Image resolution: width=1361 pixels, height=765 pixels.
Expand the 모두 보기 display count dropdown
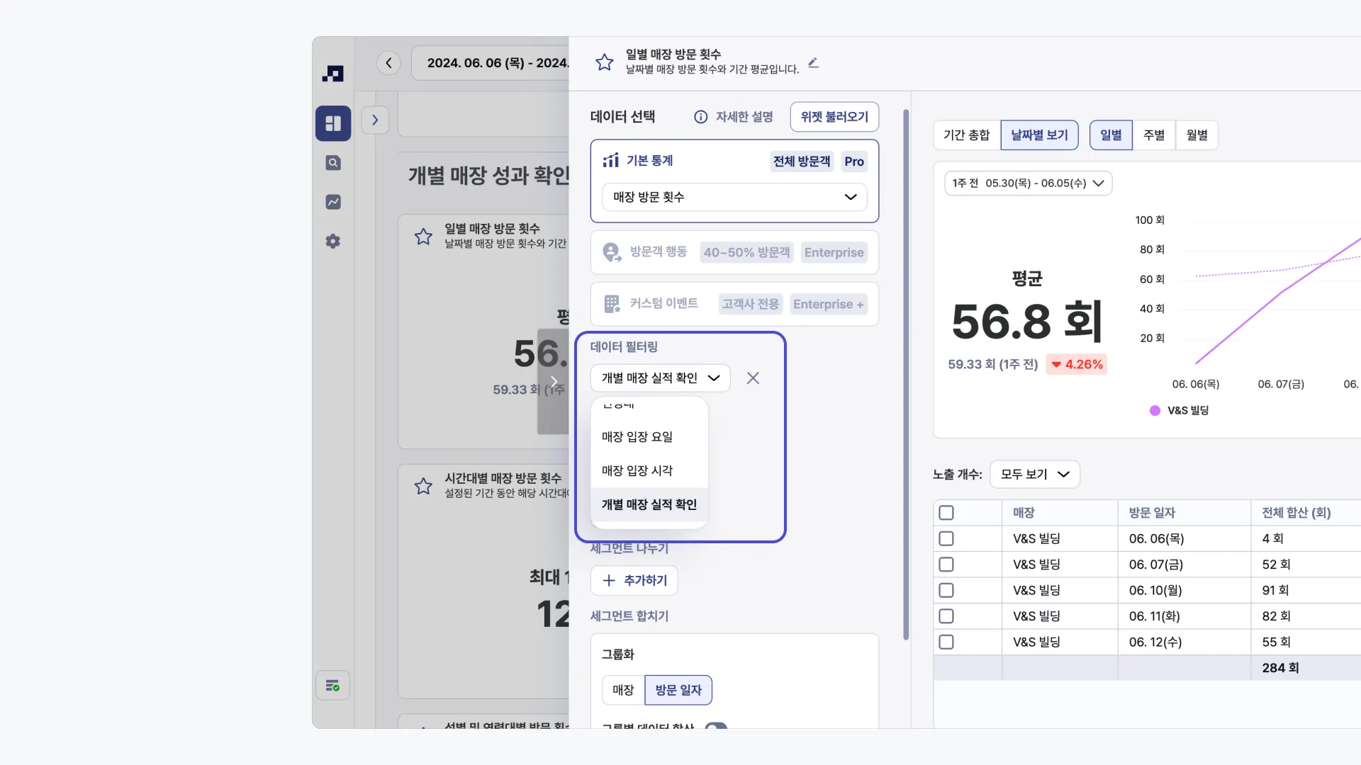point(1034,475)
